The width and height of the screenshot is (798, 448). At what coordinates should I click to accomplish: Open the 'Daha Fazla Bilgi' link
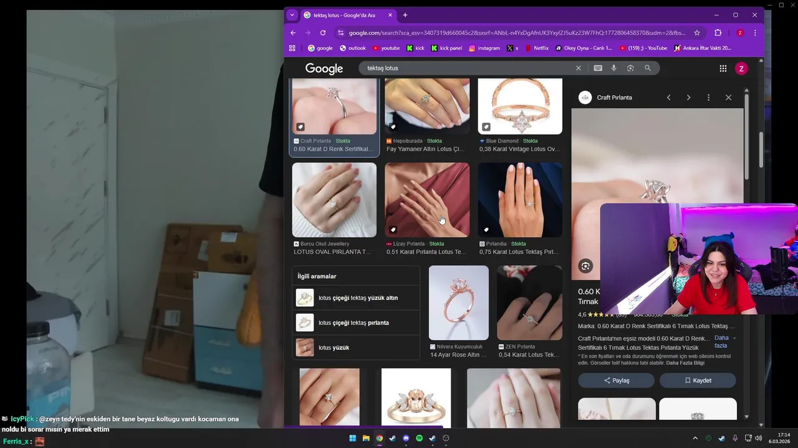tap(685, 363)
